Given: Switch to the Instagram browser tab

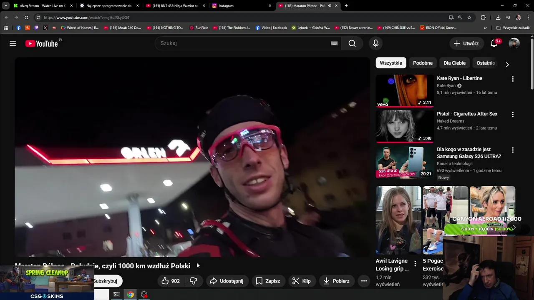Looking at the screenshot, I should click(x=242, y=6).
